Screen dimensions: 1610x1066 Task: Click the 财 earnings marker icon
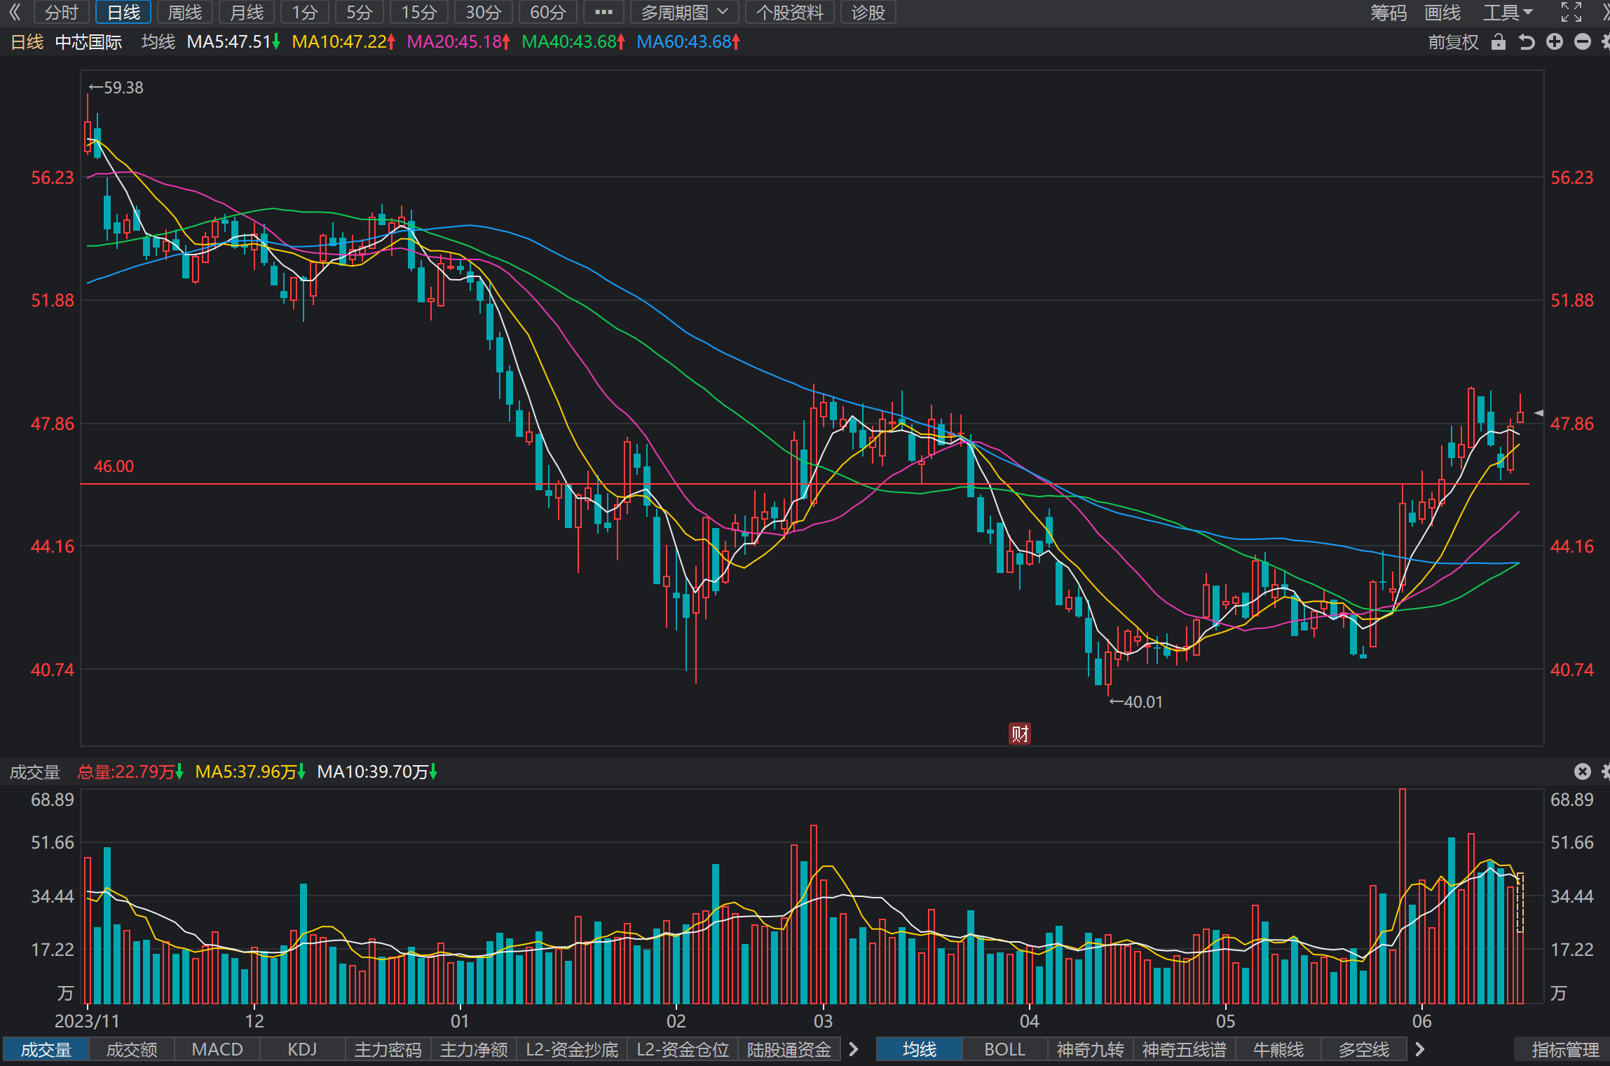coord(1019,734)
